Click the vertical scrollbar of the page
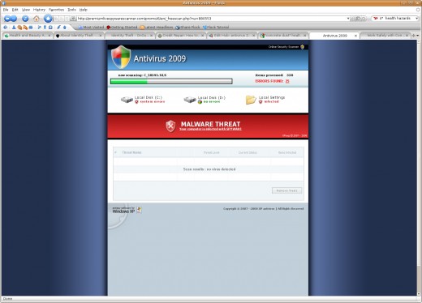Viewport: 422px width, 303px height. (420, 168)
